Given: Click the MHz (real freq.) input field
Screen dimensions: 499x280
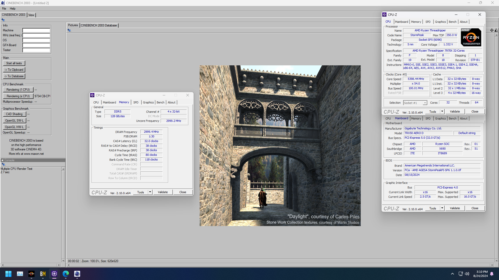Looking at the screenshot, I should point(36,35).
